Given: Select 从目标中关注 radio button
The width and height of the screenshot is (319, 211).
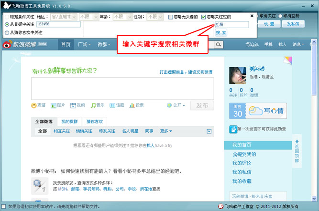Looking at the screenshot, I should (x=7, y=24).
